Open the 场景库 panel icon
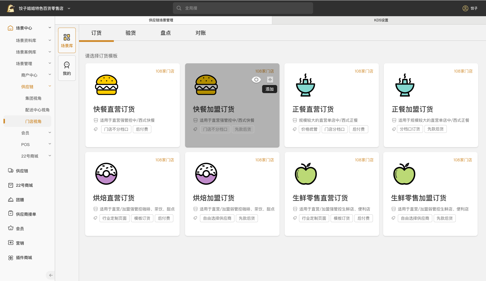Viewport: 486px width, 281px height. coord(67,40)
